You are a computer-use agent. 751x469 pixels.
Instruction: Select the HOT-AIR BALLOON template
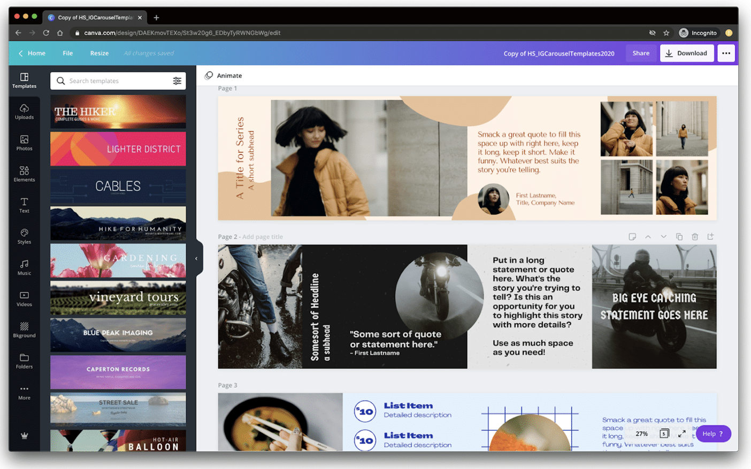tap(118, 441)
